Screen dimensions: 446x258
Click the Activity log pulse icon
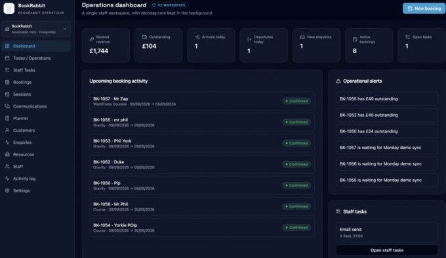(7, 179)
